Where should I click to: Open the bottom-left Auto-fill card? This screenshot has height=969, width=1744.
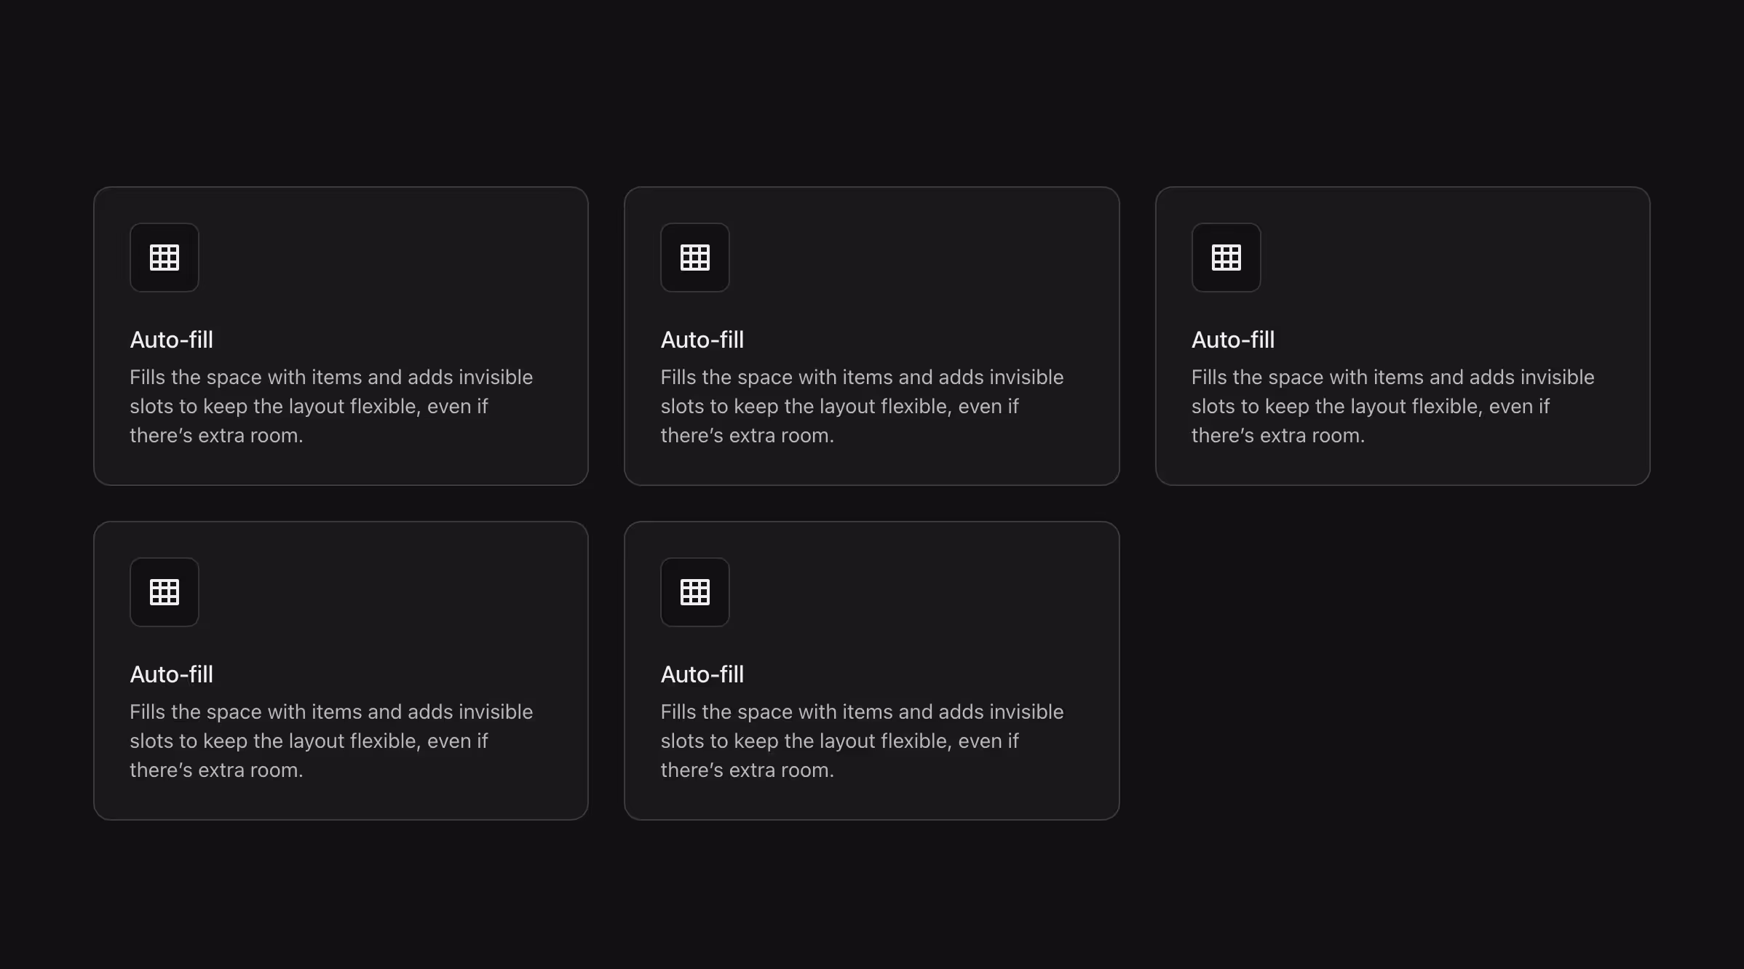pyautogui.click(x=341, y=670)
